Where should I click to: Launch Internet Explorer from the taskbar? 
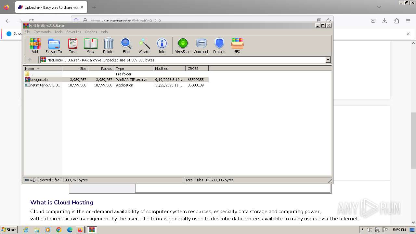coord(26,230)
